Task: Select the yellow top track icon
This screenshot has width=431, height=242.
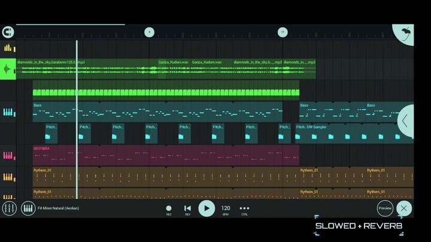Action: (8, 48)
